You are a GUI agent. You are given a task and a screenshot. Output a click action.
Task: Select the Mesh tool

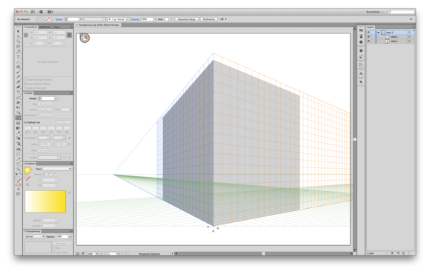click(19, 123)
